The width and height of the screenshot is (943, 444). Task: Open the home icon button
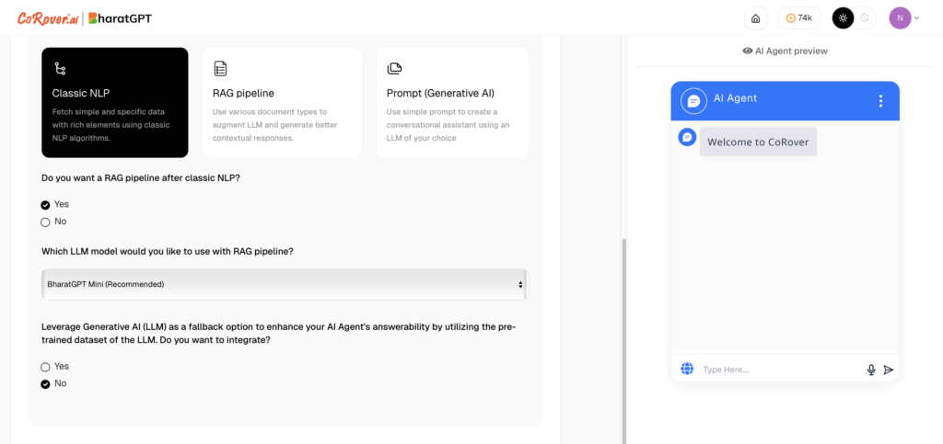[x=755, y=18]
